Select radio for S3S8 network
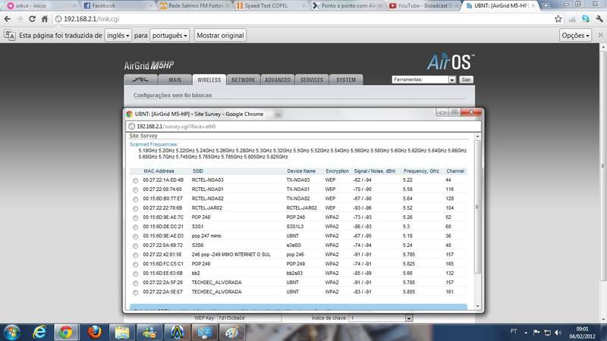 [135, 246]
